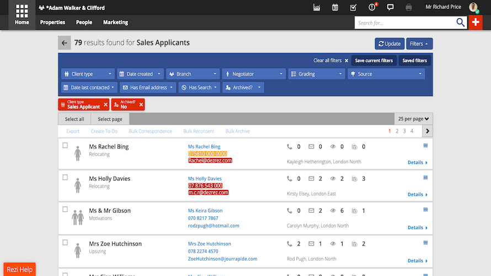
Task: Open Details link for Ms & Mr Gibson
Action: (418, 227)
